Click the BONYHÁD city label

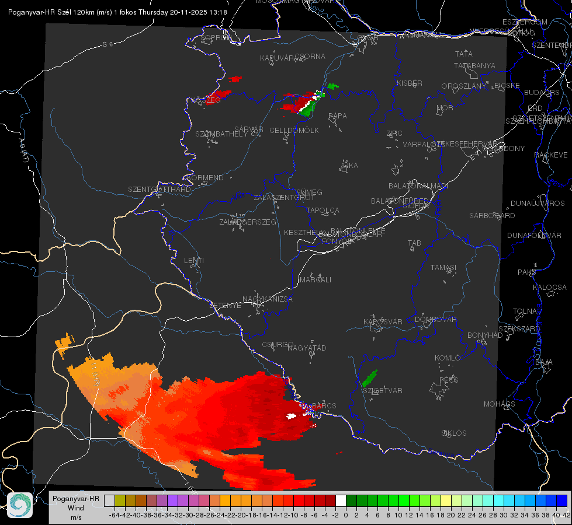(x=485, y=335)
